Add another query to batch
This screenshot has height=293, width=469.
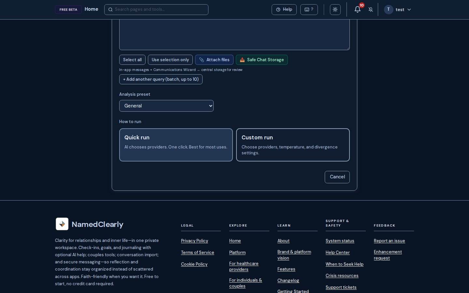(x=161, y=79)
